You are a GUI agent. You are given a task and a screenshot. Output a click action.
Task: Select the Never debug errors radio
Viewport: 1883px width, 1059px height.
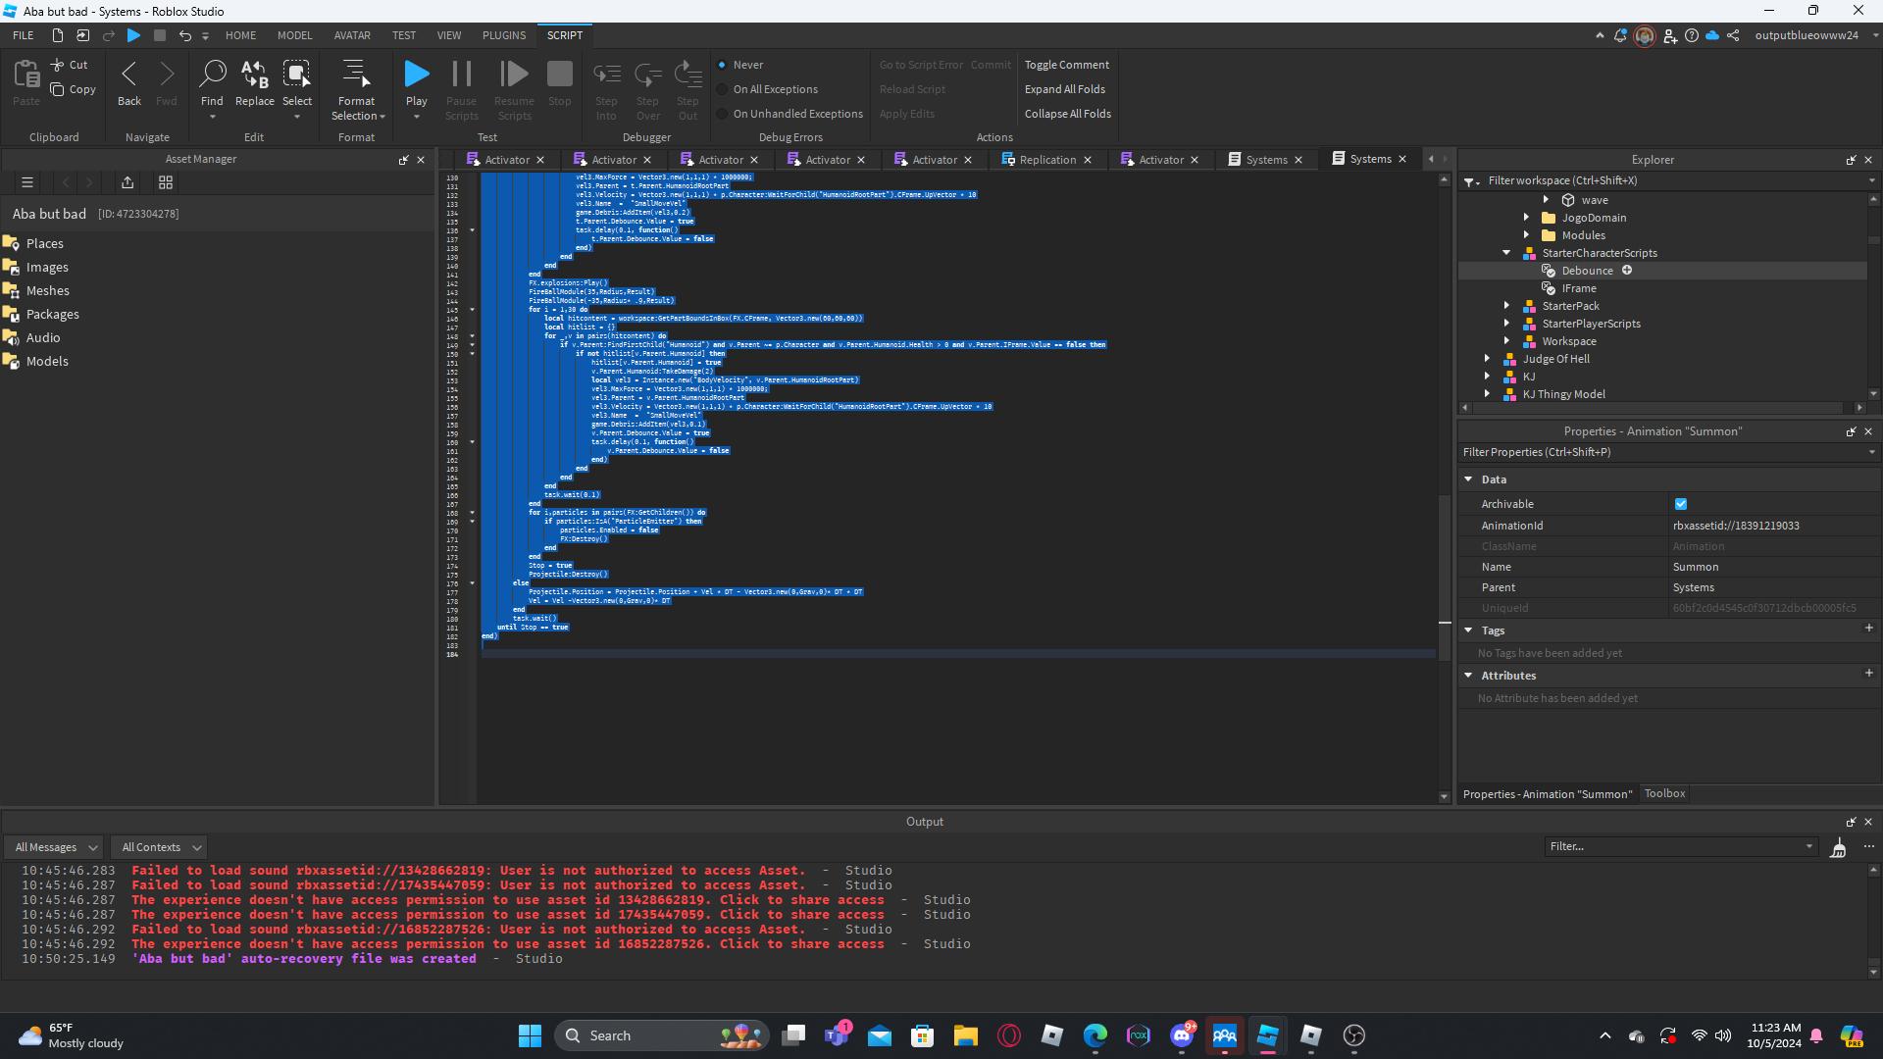723,65
